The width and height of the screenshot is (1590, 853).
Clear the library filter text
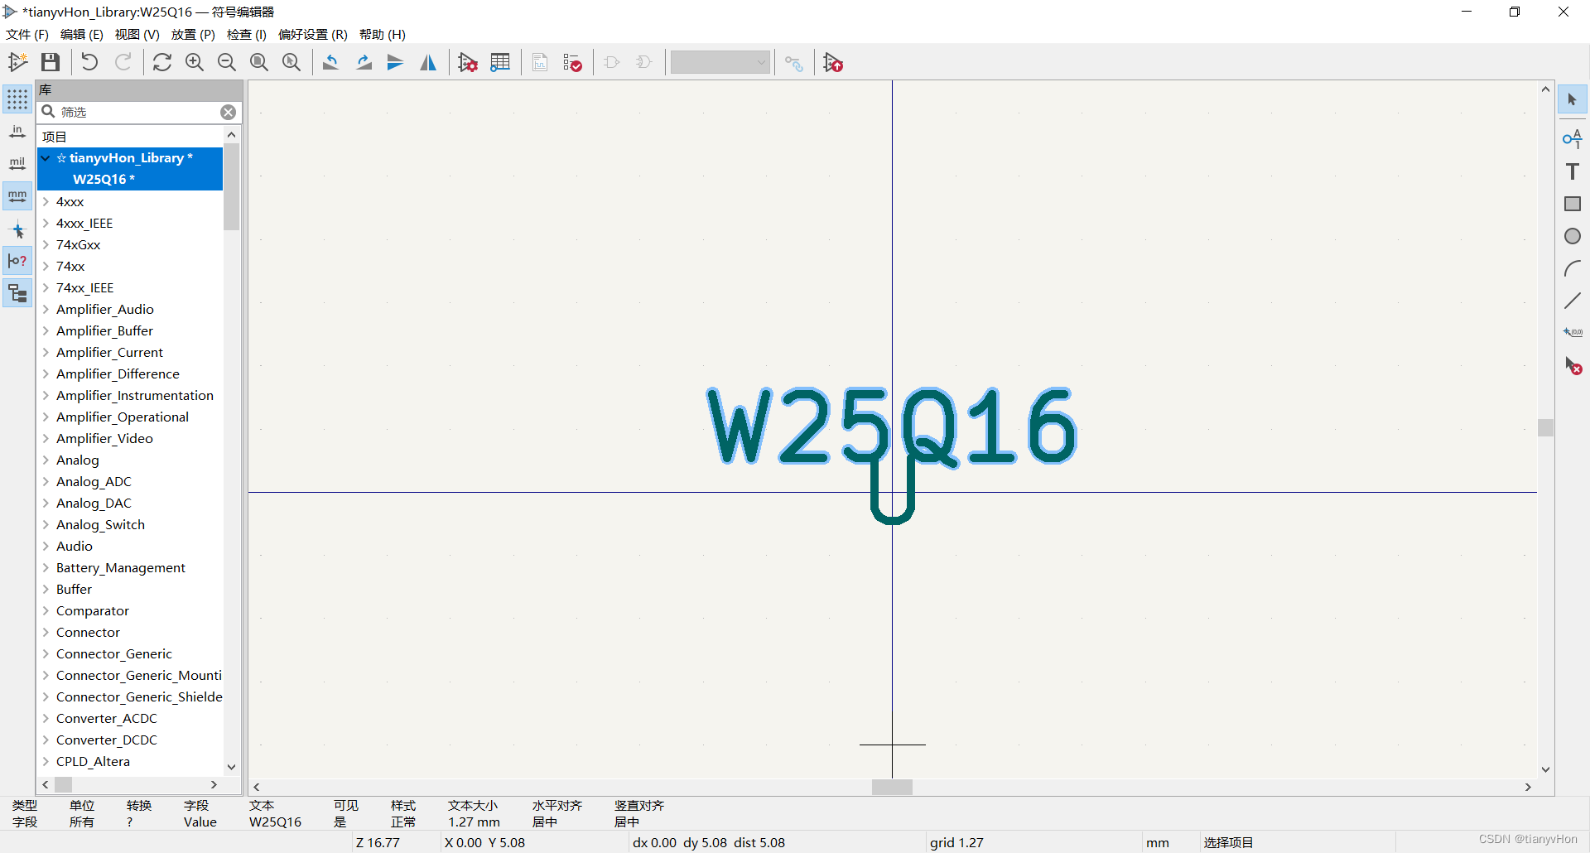pos(229,112)
